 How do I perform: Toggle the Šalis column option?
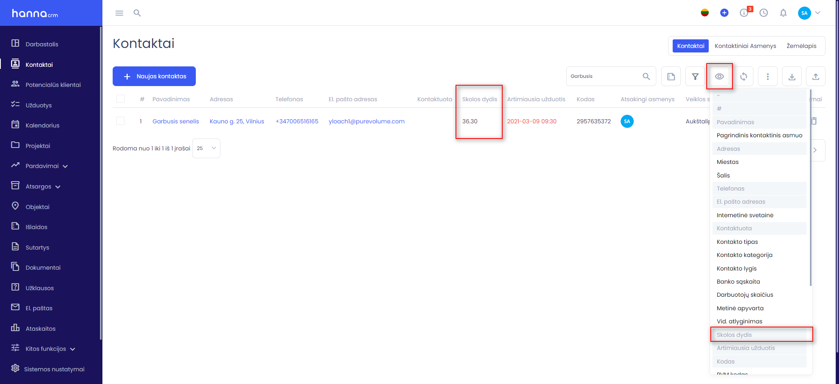760,175
